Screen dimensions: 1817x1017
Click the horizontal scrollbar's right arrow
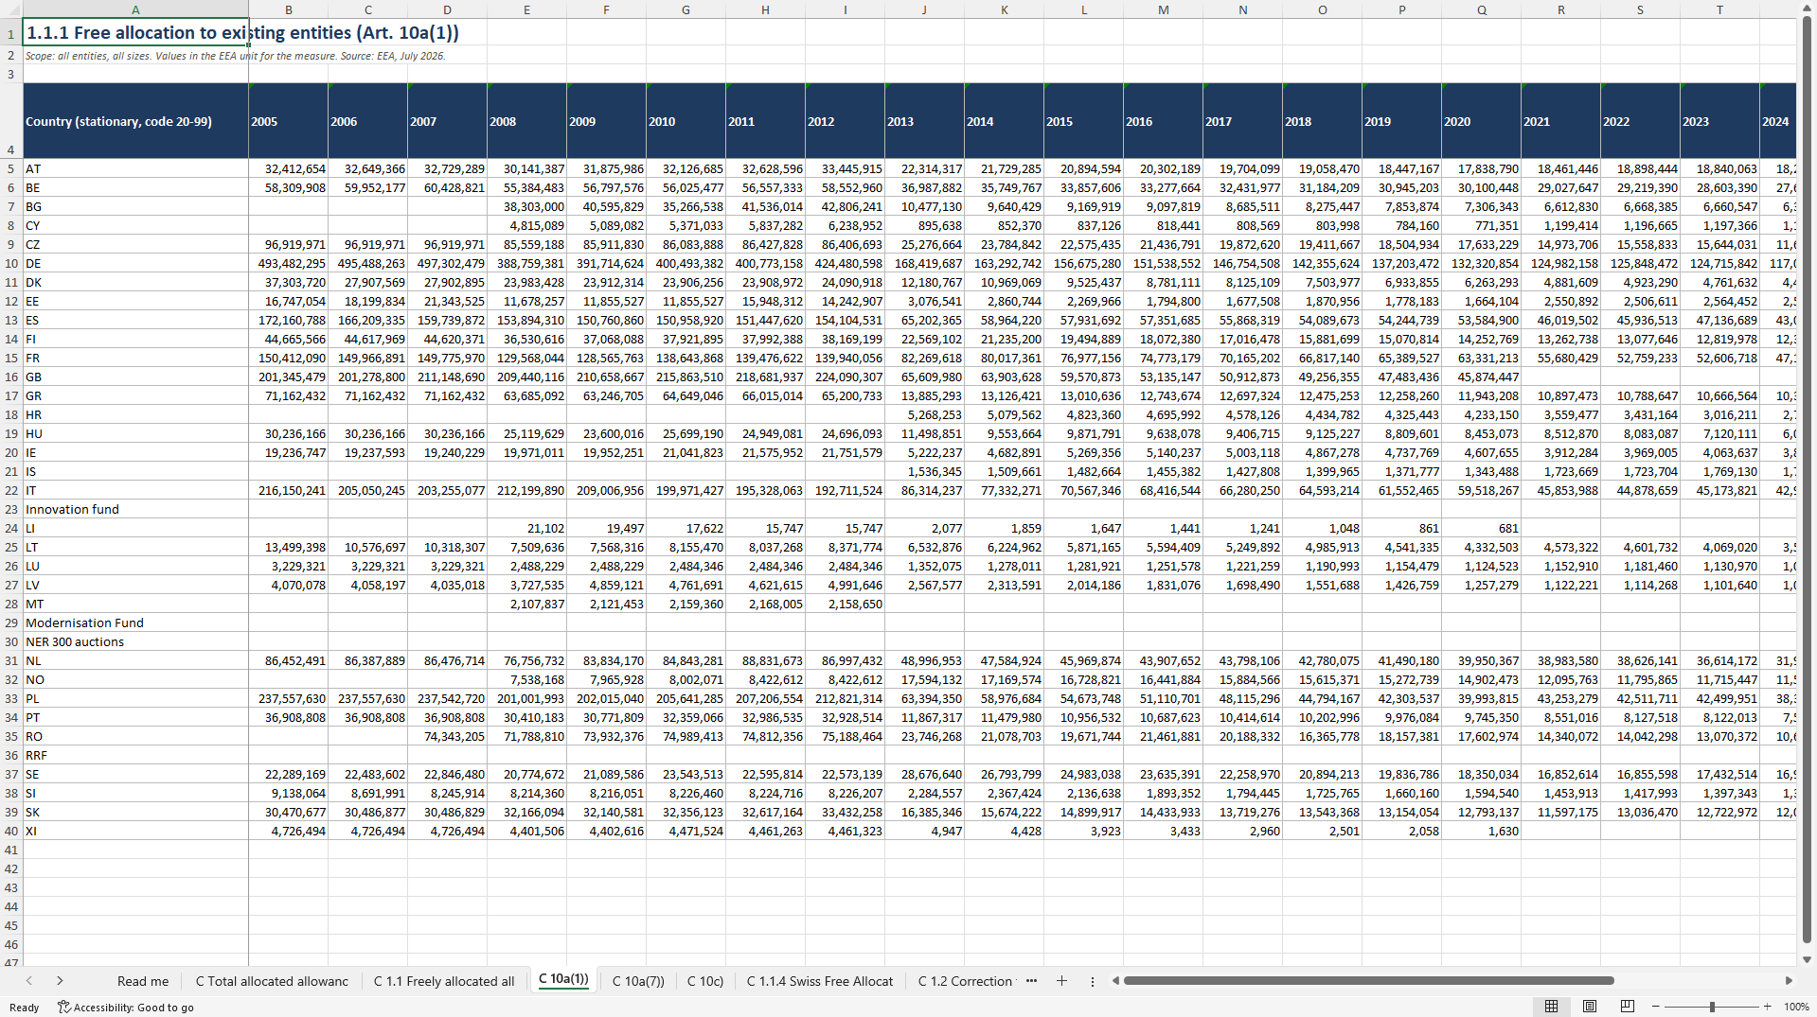coord(1789,981)
